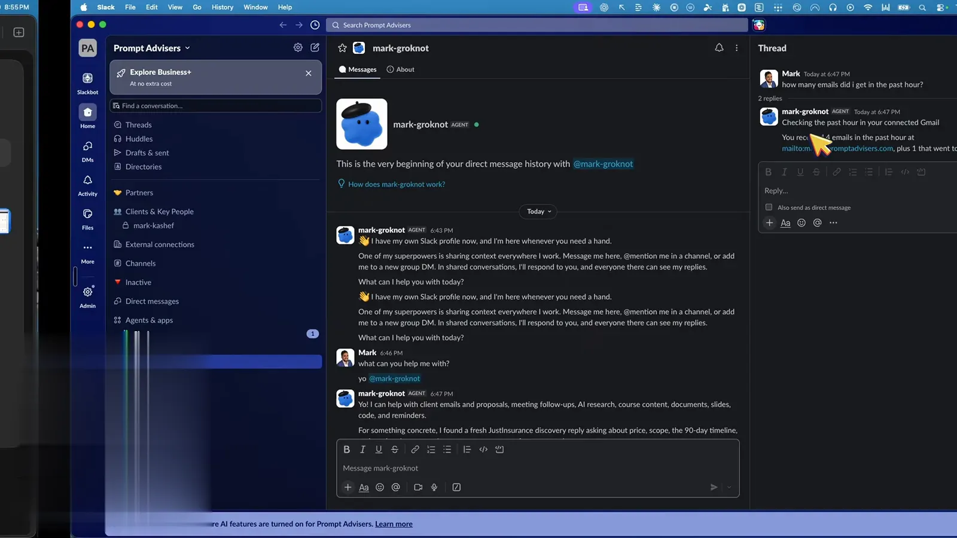Switch to the About tab
Image resolution: width=957 pixels, height=538 pixels.
click(401, 69)
